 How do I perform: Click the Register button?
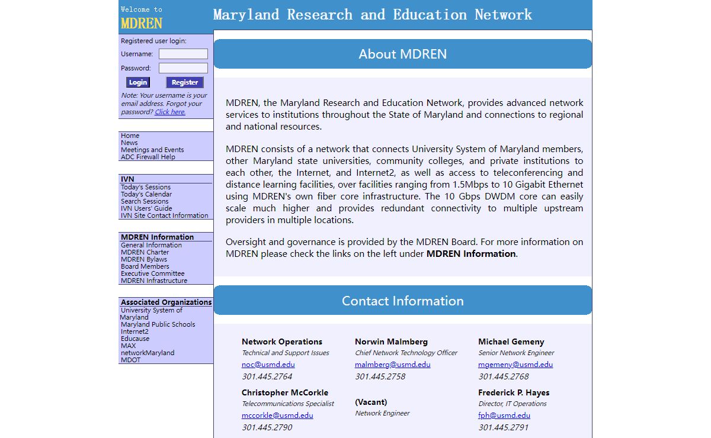click(x=185, y=82)
